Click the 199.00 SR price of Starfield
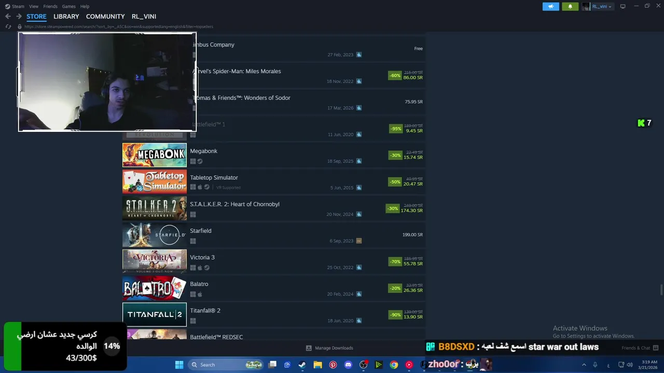 [412, 235]
